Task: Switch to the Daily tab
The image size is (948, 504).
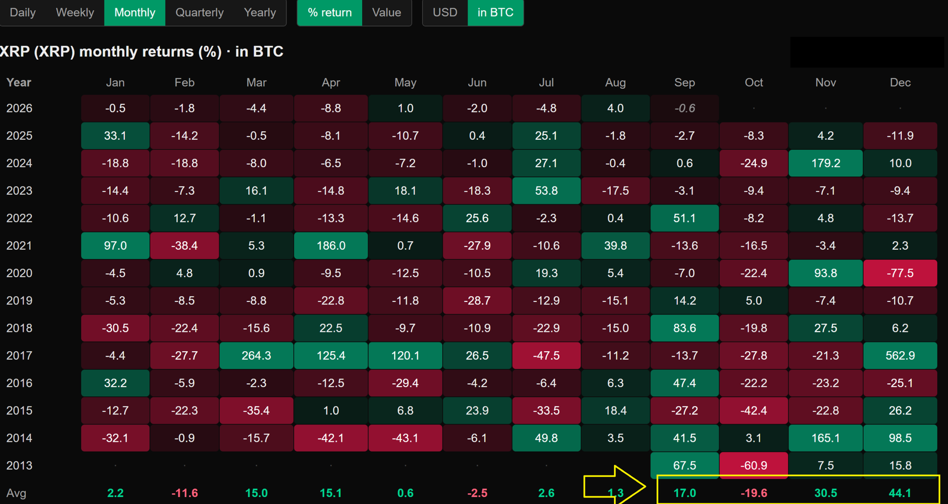Action: tap(23, 12)
